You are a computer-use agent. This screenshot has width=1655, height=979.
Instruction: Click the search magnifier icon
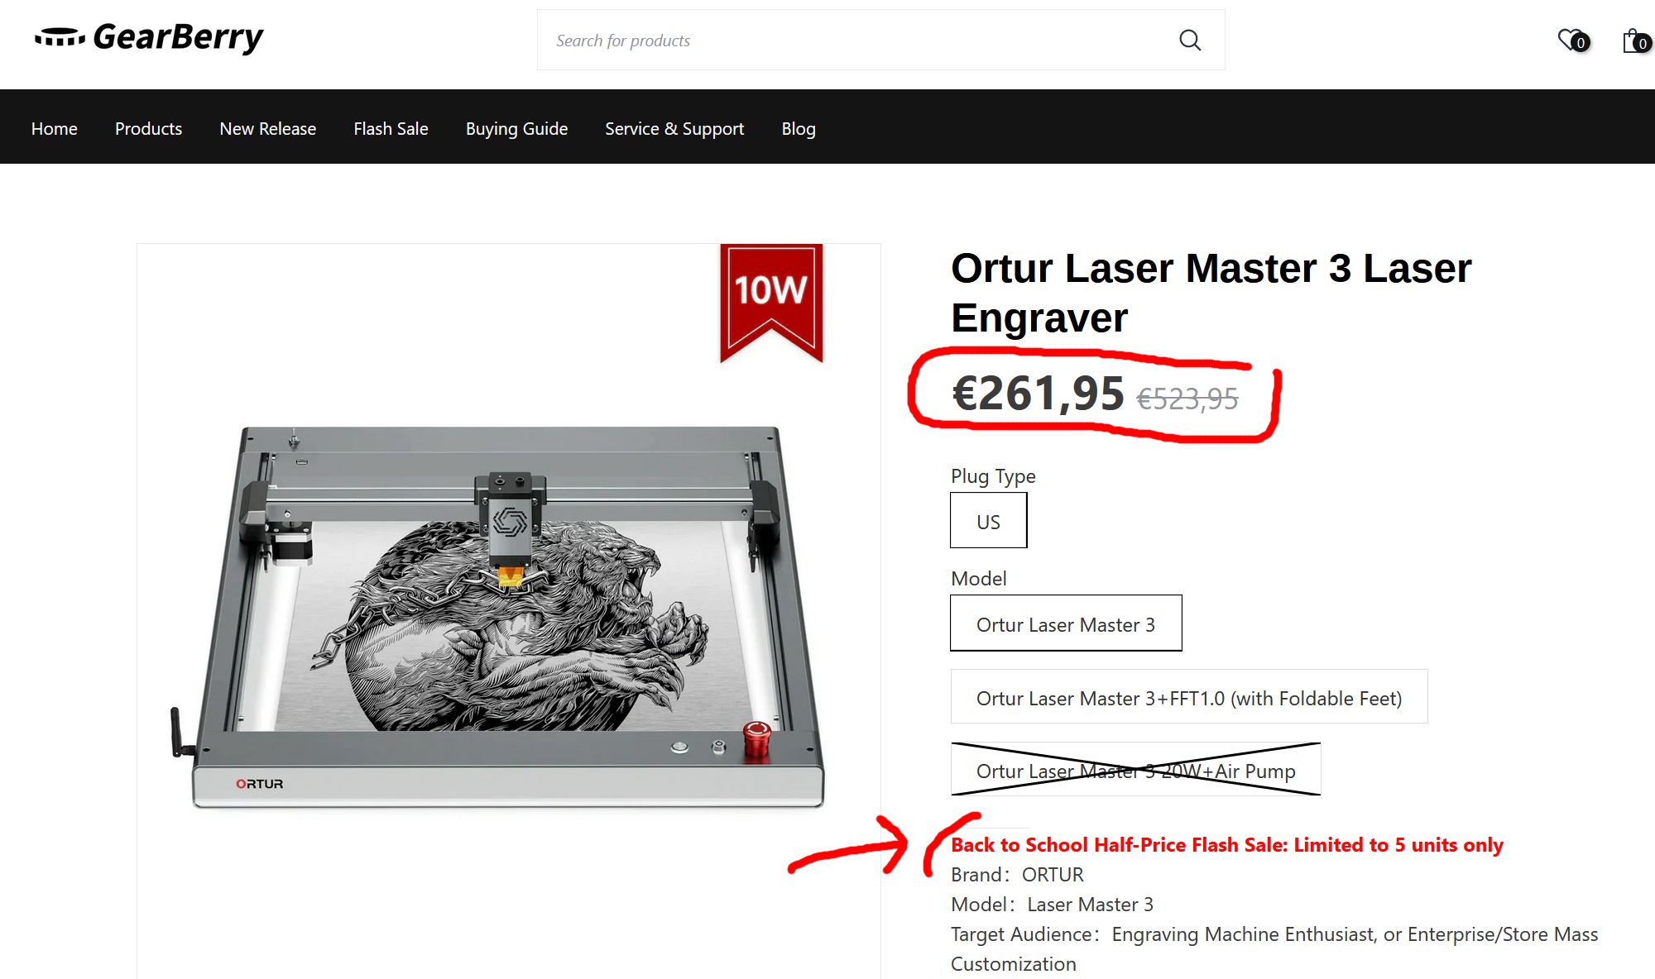click(1190, 40)
